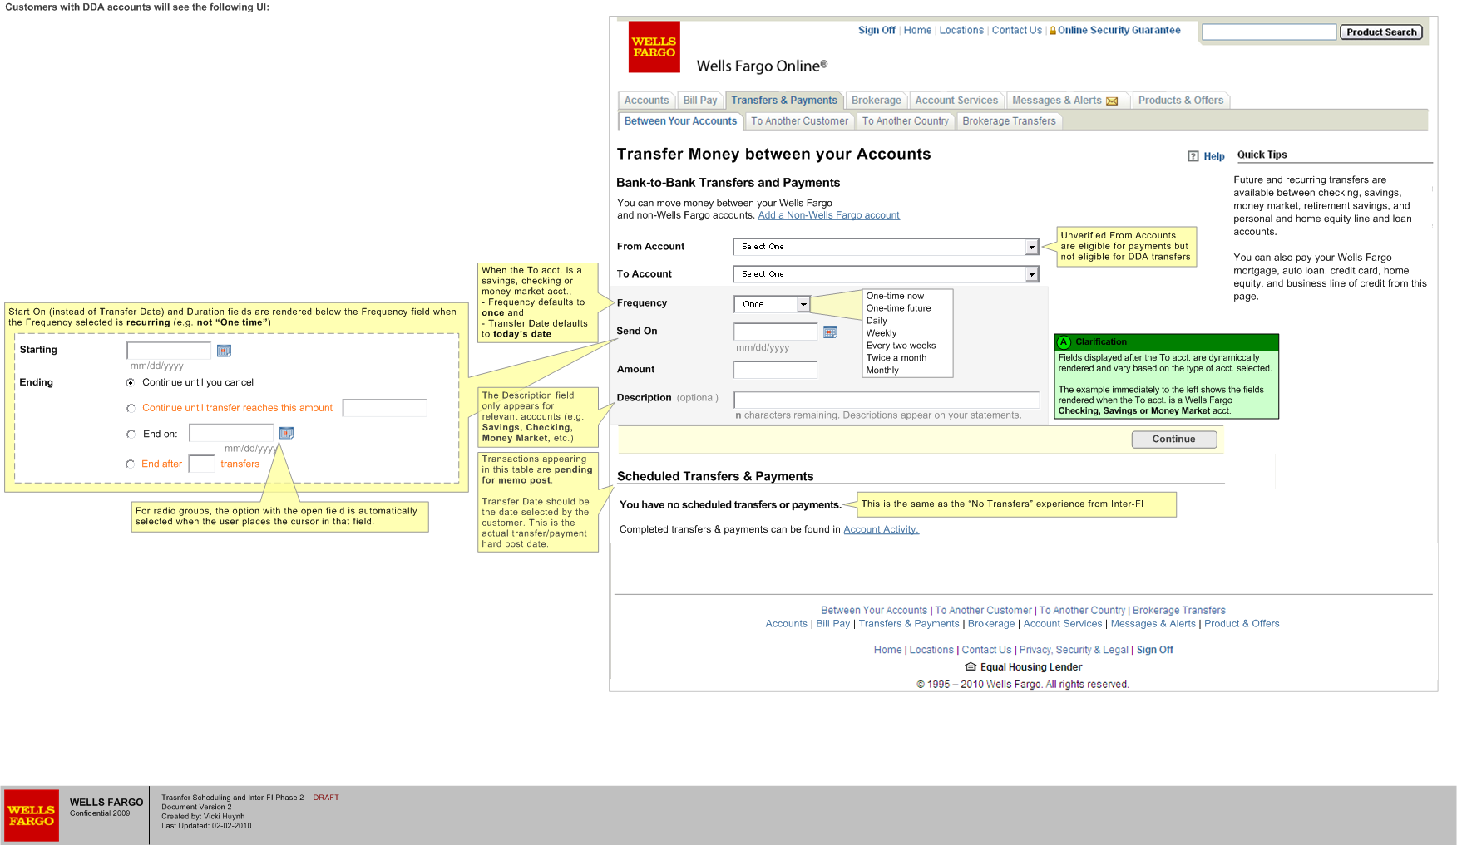The width and height of the screenshot is (1457, 845).
Task: Select Continue until transfer reaches this amount
Action: [131, 409]
